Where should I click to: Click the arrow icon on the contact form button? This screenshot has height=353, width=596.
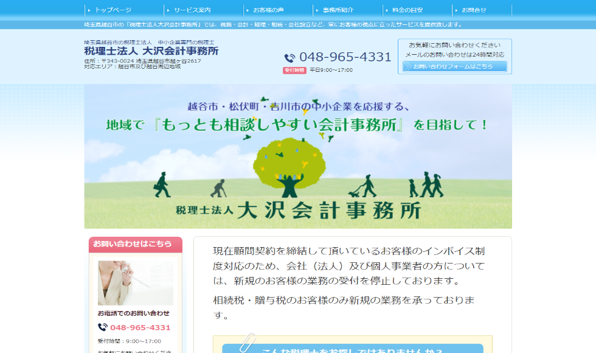(407, 66)
